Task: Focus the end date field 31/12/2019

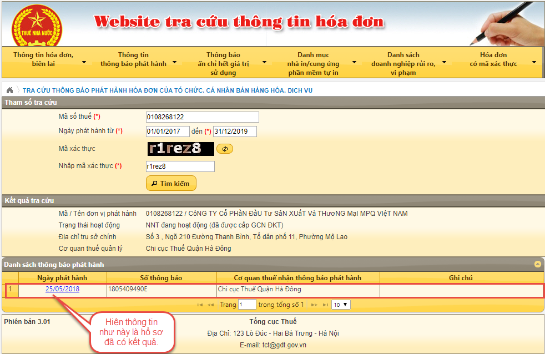Action: pyautogui.click(x=235, y=132)
